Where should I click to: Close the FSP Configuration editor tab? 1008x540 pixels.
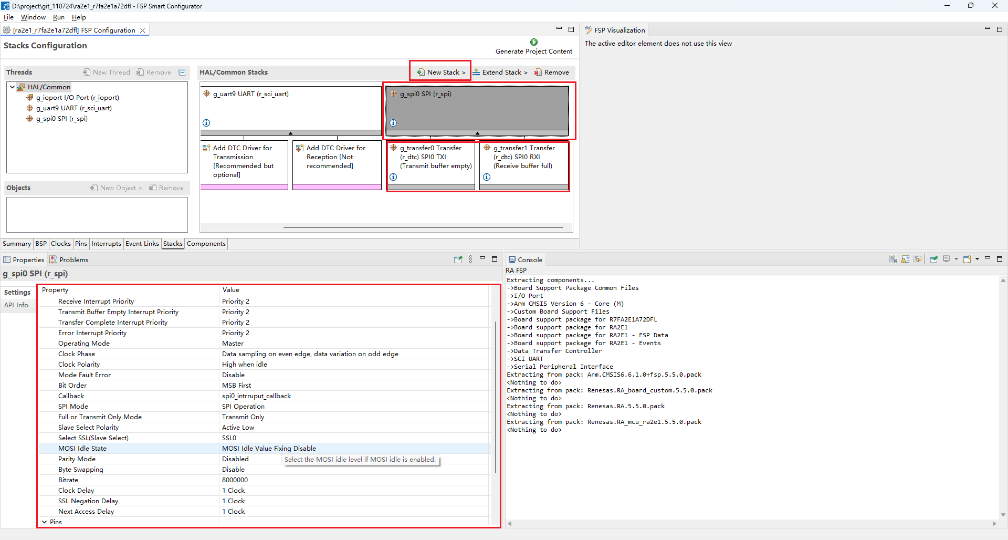point(142,30)
